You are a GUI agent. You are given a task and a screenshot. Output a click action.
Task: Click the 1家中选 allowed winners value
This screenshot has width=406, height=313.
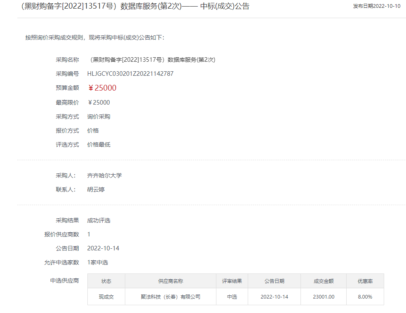point(97,262)
